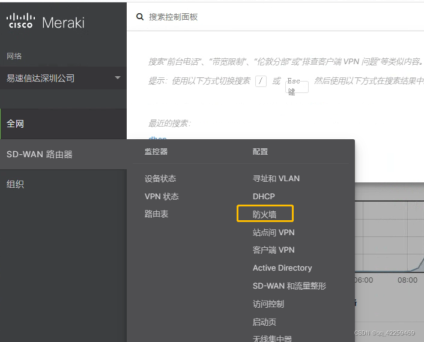Click the 监控器 column heading
This screenshot has width=424, height=342.
pos(156,152)
